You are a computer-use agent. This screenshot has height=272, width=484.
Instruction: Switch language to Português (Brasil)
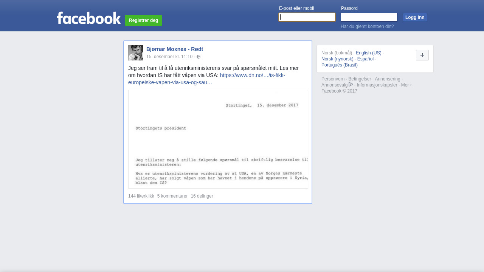coord(340,65)
